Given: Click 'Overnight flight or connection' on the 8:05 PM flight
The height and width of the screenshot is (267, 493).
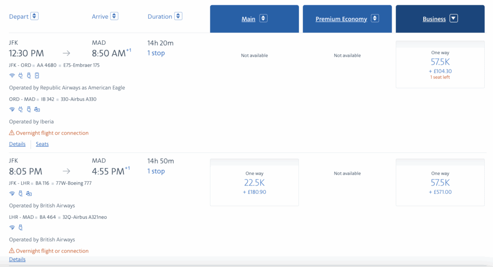Looking at the screenshot, I should click(x=52, y=251).
